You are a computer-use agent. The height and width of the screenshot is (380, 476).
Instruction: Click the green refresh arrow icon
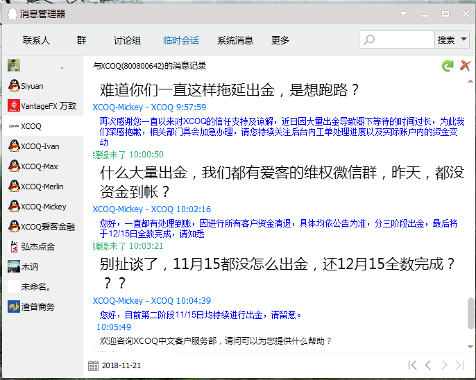(x=448, y=66)
